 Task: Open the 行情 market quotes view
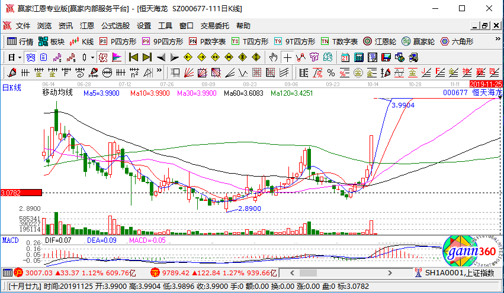click(20, 42)
